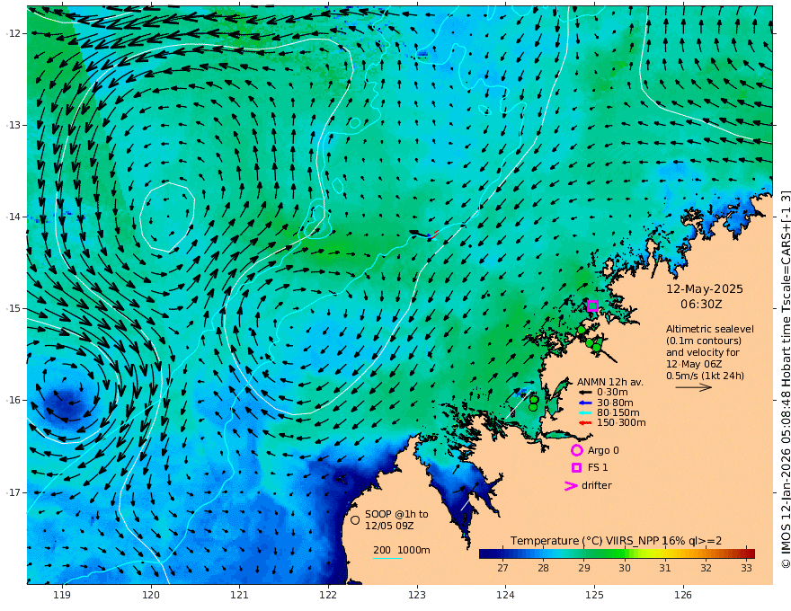Click the (0.1m contours) text line
The width and height of the screenshot is (791, 611).
pos(704,341)
